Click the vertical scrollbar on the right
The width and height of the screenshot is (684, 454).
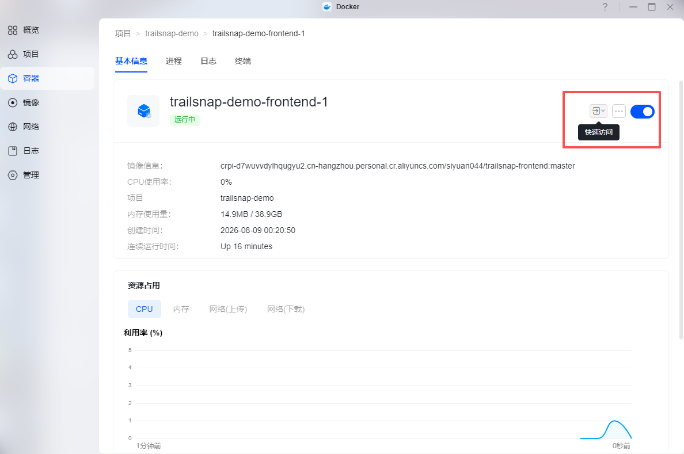coord(681,209)
